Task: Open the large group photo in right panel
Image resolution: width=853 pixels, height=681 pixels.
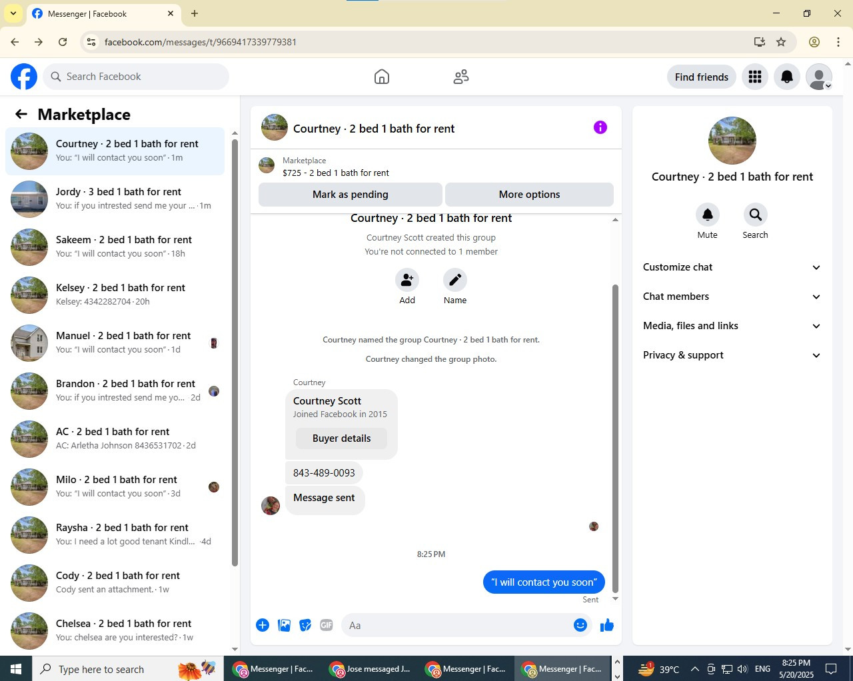Action: point(732,141)
